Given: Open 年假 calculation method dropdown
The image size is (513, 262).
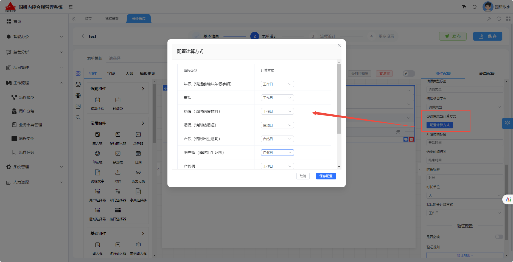Looking at the screenshot, I should (277, 84).
